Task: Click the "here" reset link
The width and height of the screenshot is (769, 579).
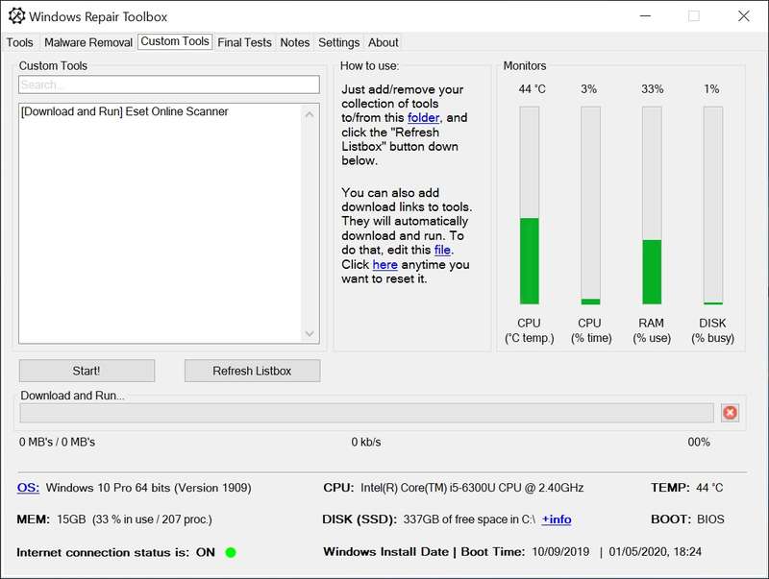Action: [384, 264]
